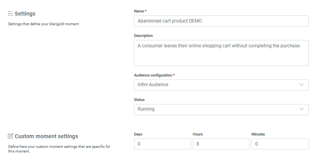This screenshot has width=336, height=163.
Task: Click the Days label above the input
Action: tap(138, 134)
